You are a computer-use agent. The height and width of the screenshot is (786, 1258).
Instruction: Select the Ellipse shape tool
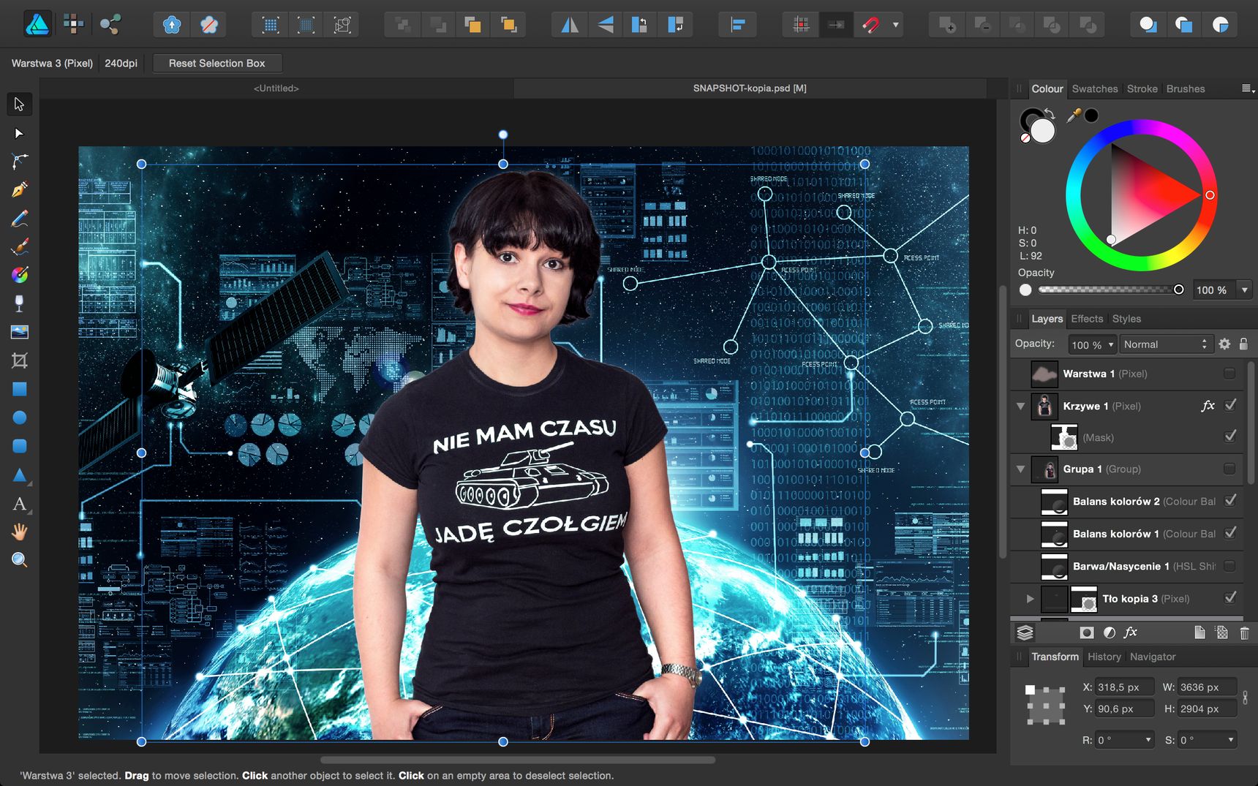pyautogui.click(x=19, y=417)
